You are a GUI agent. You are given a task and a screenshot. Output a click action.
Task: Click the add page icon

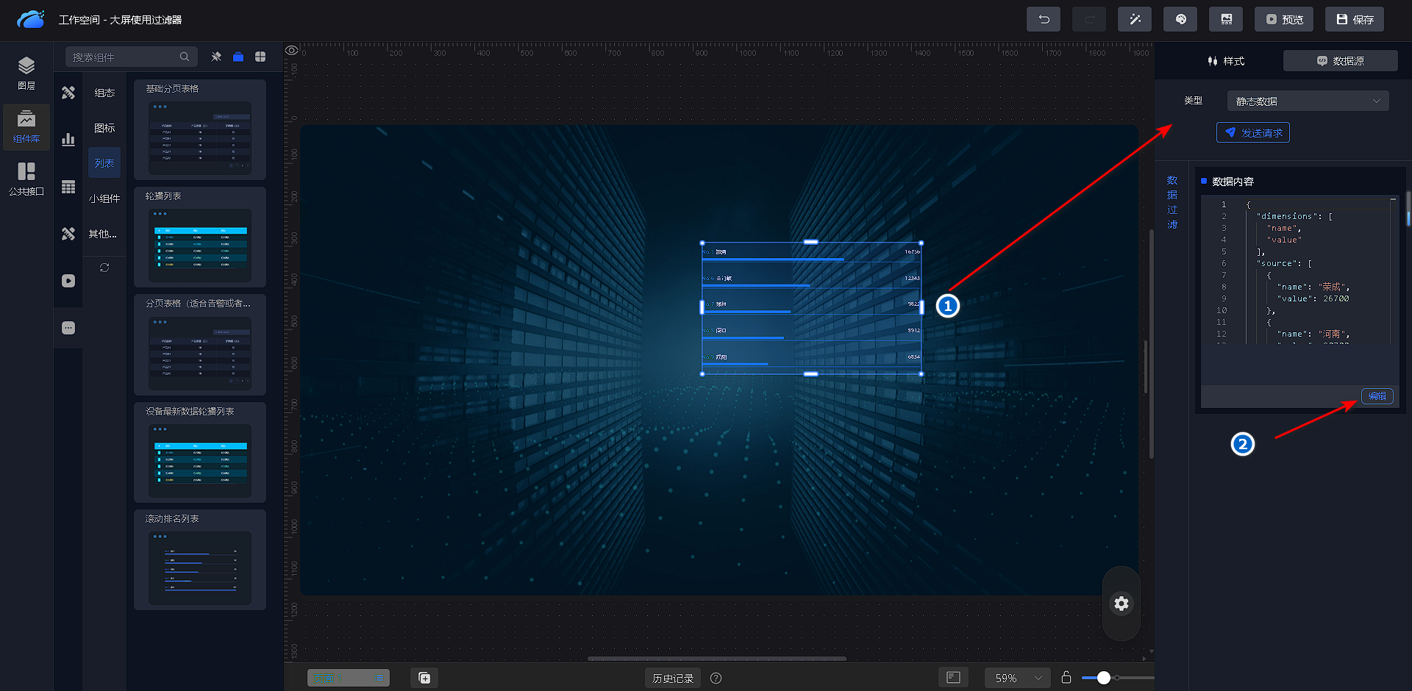pyautogui.click(x=424, y=678)
